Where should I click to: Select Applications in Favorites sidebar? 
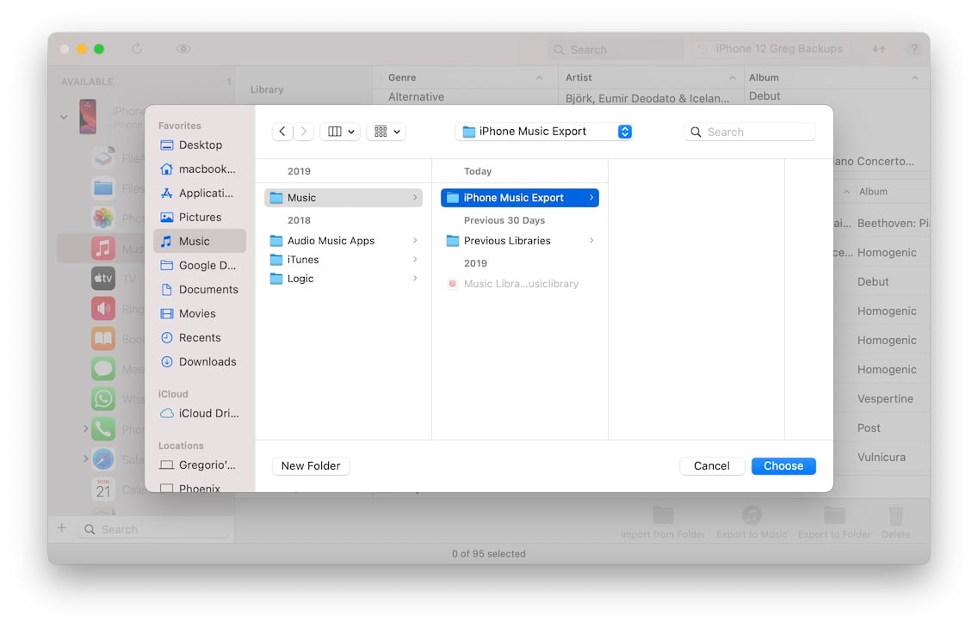pos(200,194)
